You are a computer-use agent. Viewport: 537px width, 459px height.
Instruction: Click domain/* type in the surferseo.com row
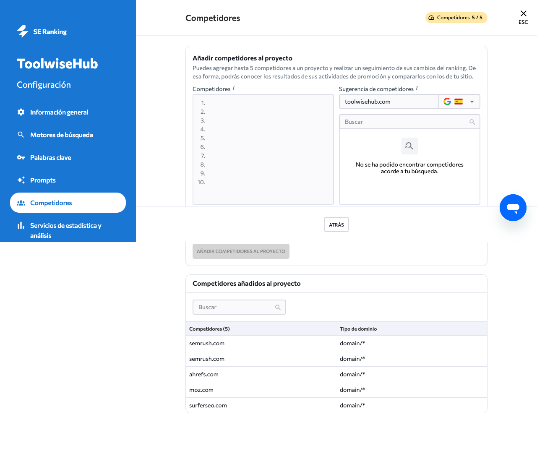[352, 405]
